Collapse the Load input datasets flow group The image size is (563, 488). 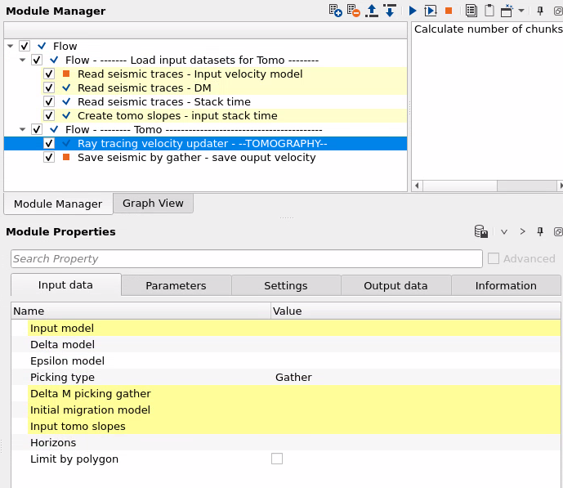coord(22,60)
